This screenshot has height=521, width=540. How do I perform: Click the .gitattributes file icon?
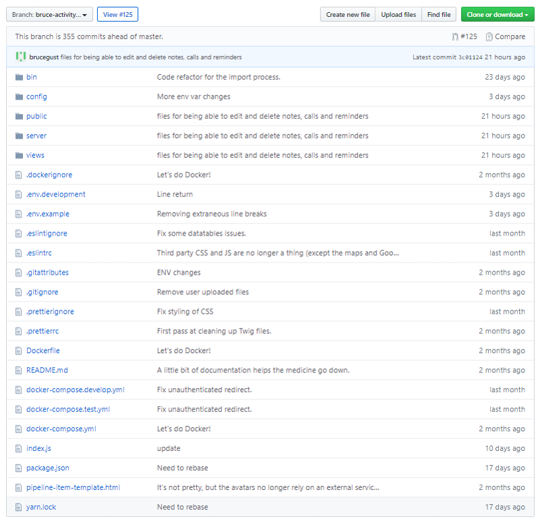19,273
